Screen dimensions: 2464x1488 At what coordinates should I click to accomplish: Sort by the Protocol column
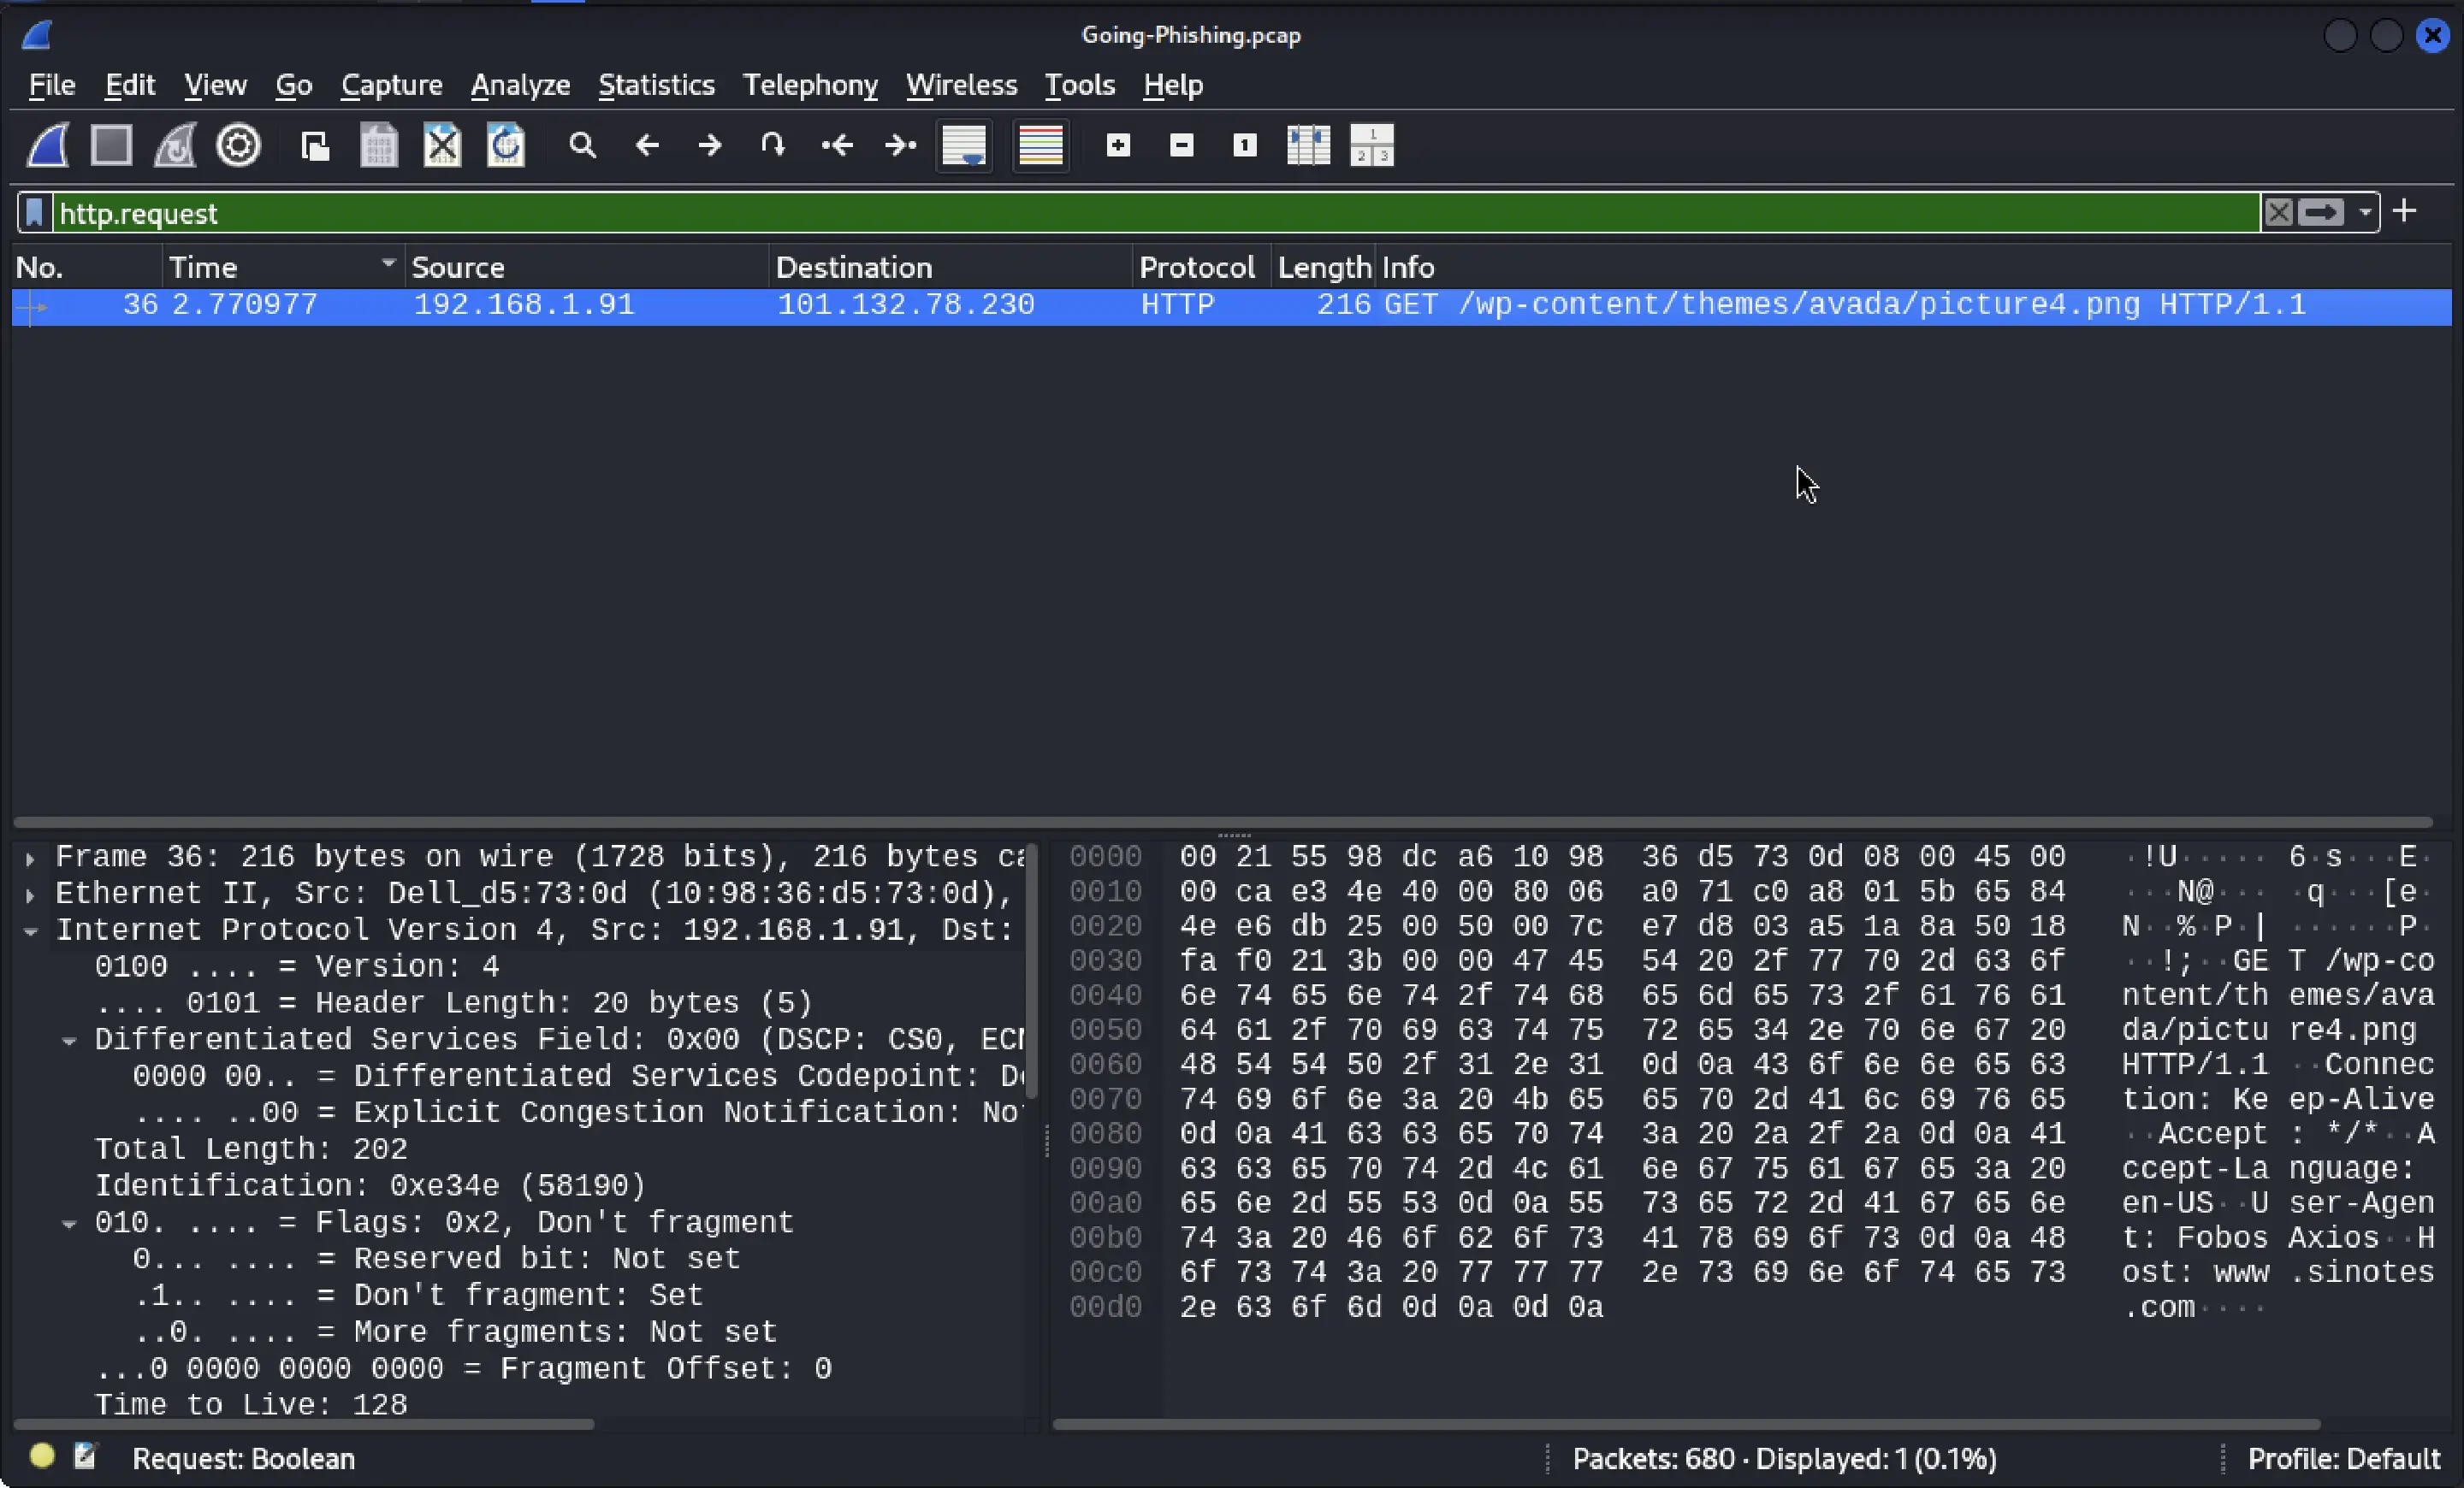[x=1202, y=268]
